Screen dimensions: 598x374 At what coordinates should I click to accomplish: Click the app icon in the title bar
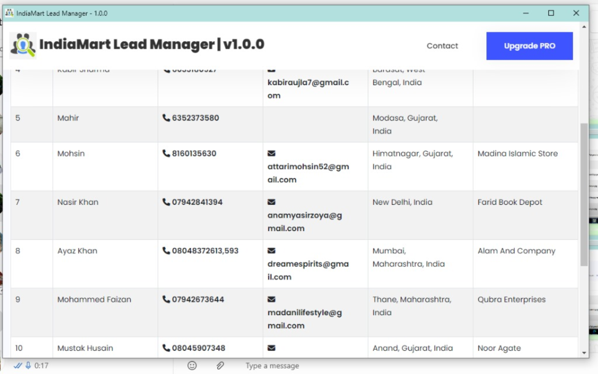pos(8,13)
